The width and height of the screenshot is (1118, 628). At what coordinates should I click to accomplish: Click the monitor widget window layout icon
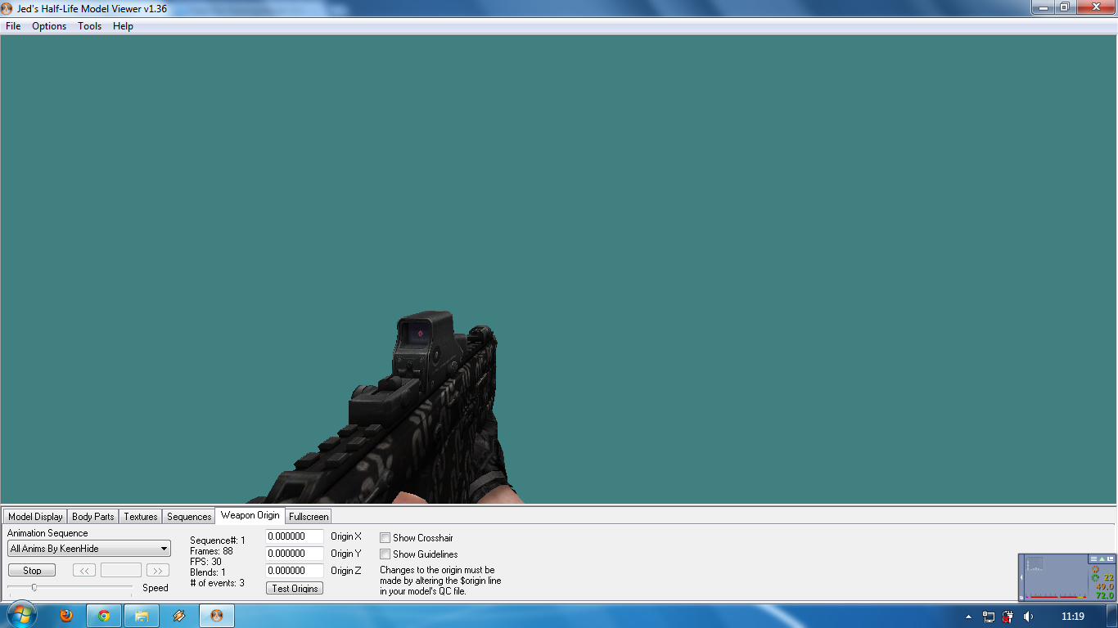(x=1111, y=558)
